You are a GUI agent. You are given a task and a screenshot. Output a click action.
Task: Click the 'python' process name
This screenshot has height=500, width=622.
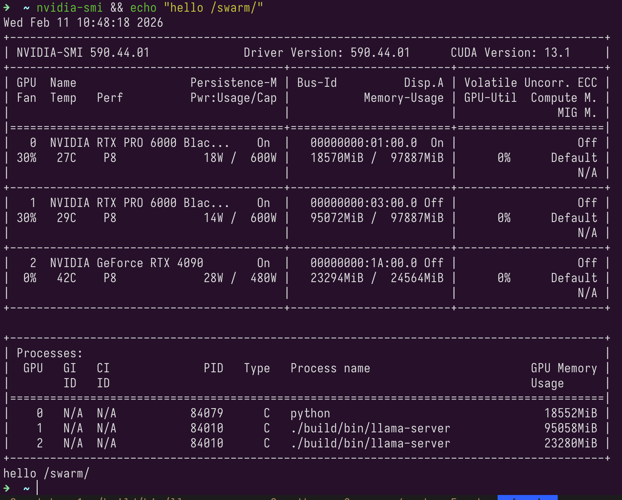pos(310,413)
